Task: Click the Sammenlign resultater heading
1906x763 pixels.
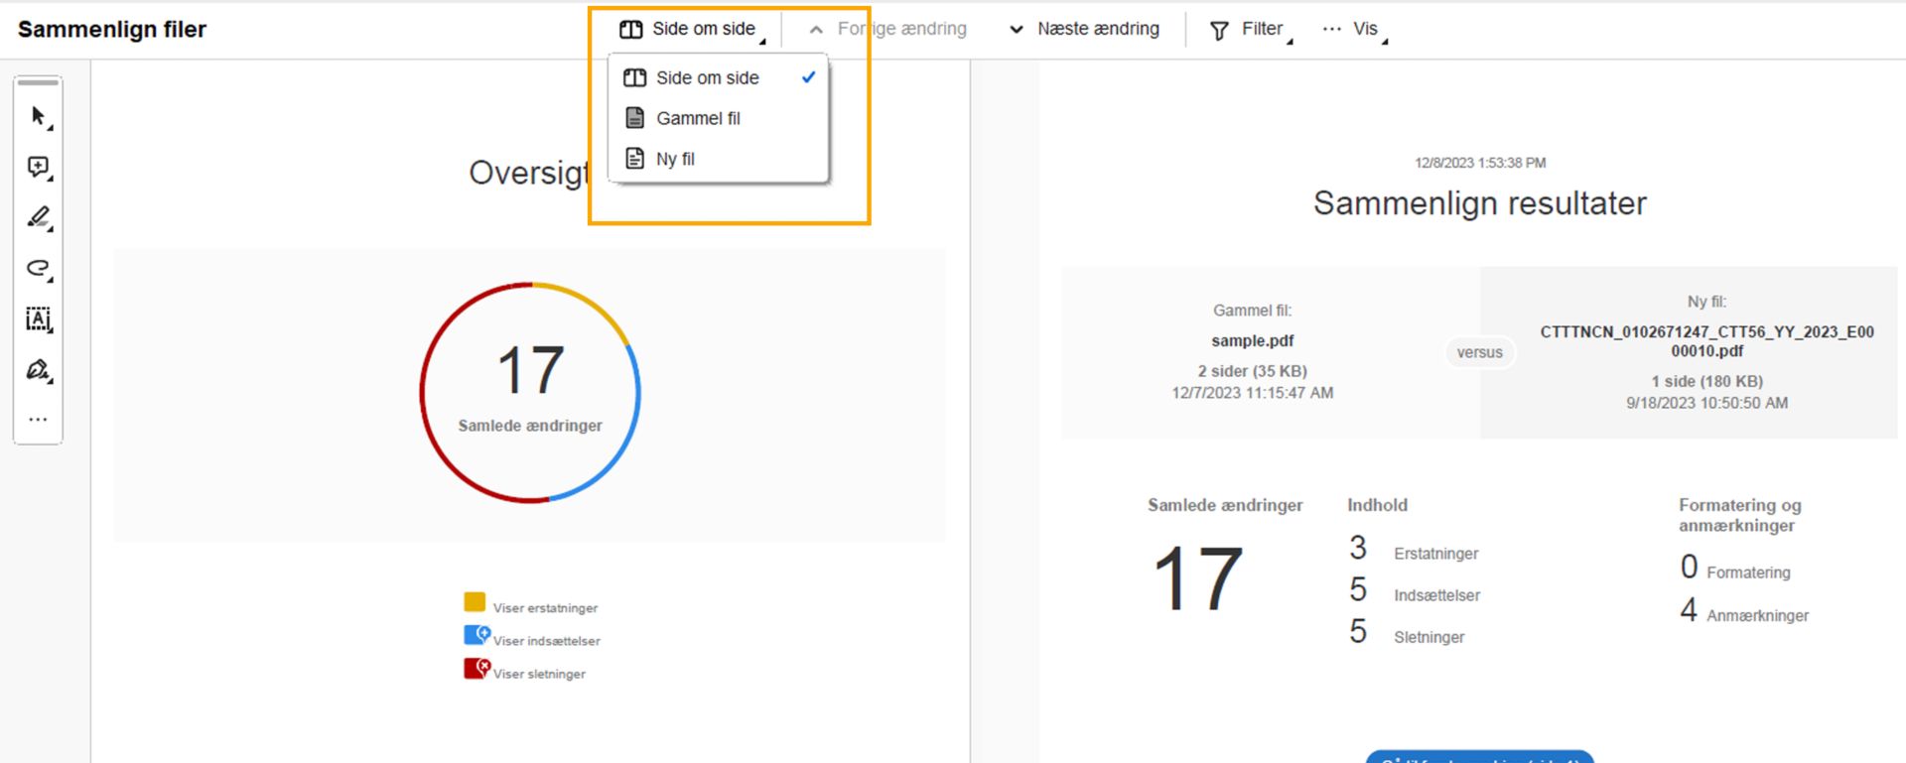Action: click(1480, 202)
